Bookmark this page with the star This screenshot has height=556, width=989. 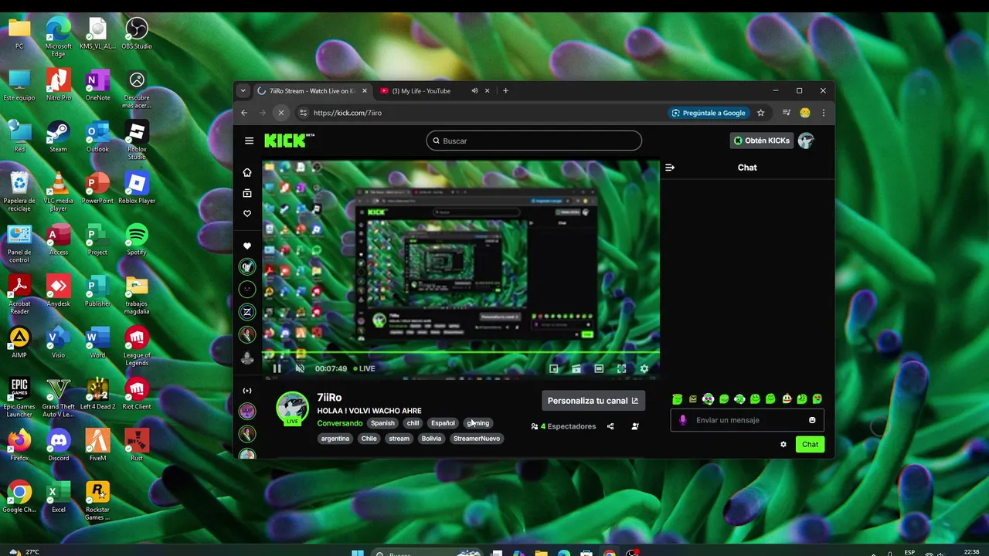pos(761,113)
